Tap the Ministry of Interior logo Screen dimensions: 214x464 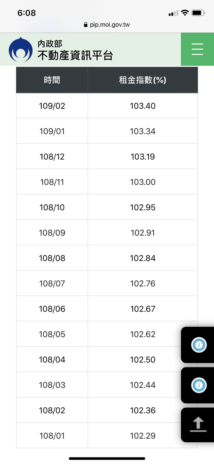[21, 49]
